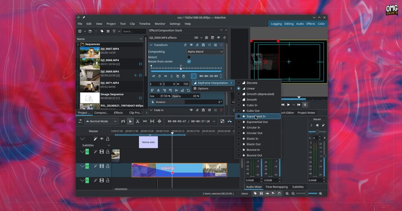
Task: Lock the V1 track
Action: tap(108, 180)
